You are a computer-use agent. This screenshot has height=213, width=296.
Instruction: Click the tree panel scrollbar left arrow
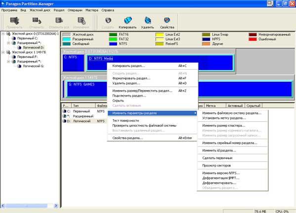[x=3, y=206]
